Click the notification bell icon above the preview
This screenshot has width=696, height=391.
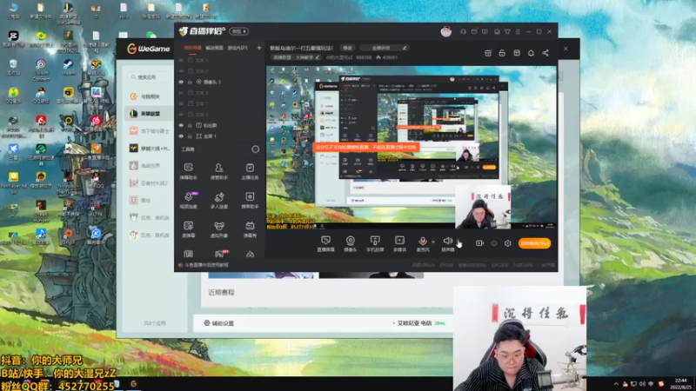531,53
